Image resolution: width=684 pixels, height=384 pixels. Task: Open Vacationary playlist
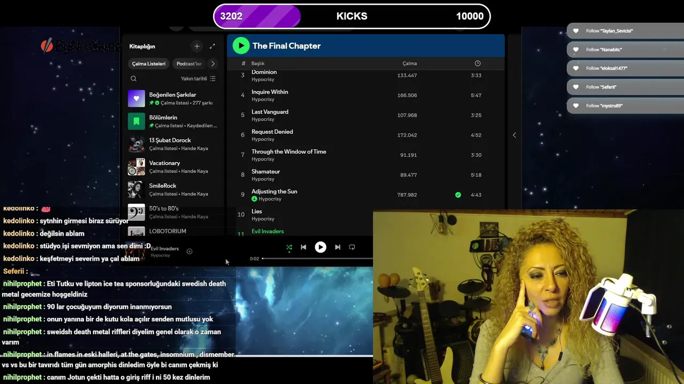pos(173,167)
